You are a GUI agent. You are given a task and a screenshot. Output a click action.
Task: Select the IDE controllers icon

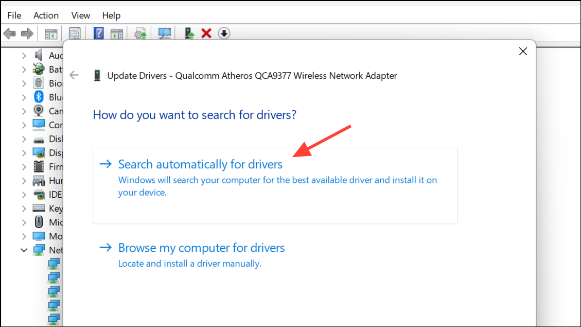39,194
